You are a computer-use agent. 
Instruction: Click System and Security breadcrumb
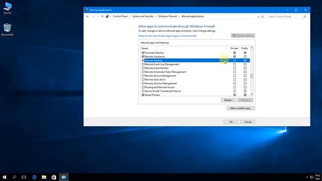(143, 16)
